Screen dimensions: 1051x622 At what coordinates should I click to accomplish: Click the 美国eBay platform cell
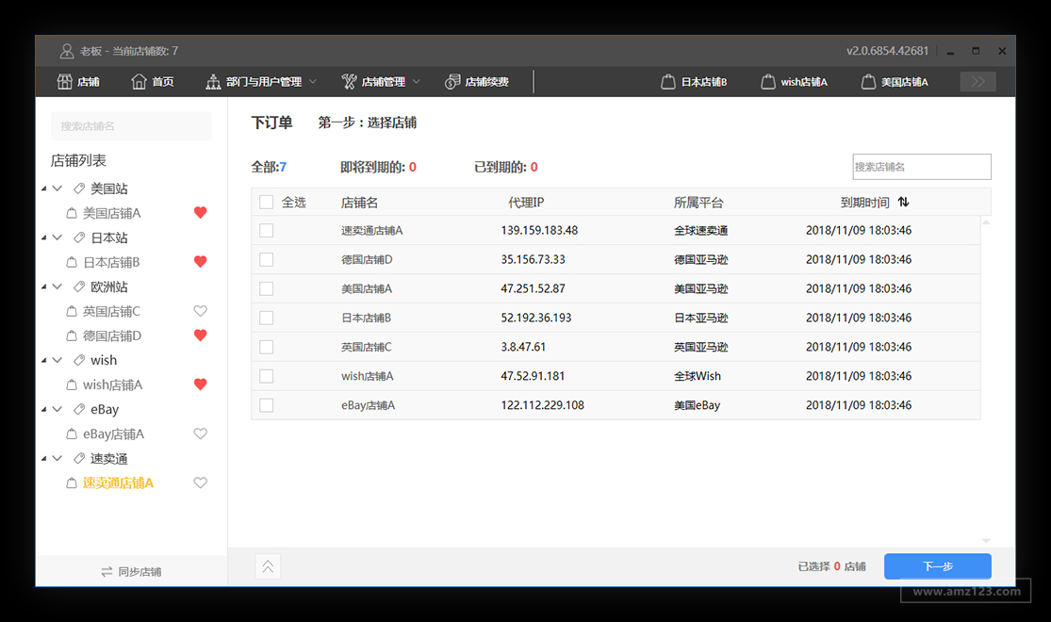698,405
